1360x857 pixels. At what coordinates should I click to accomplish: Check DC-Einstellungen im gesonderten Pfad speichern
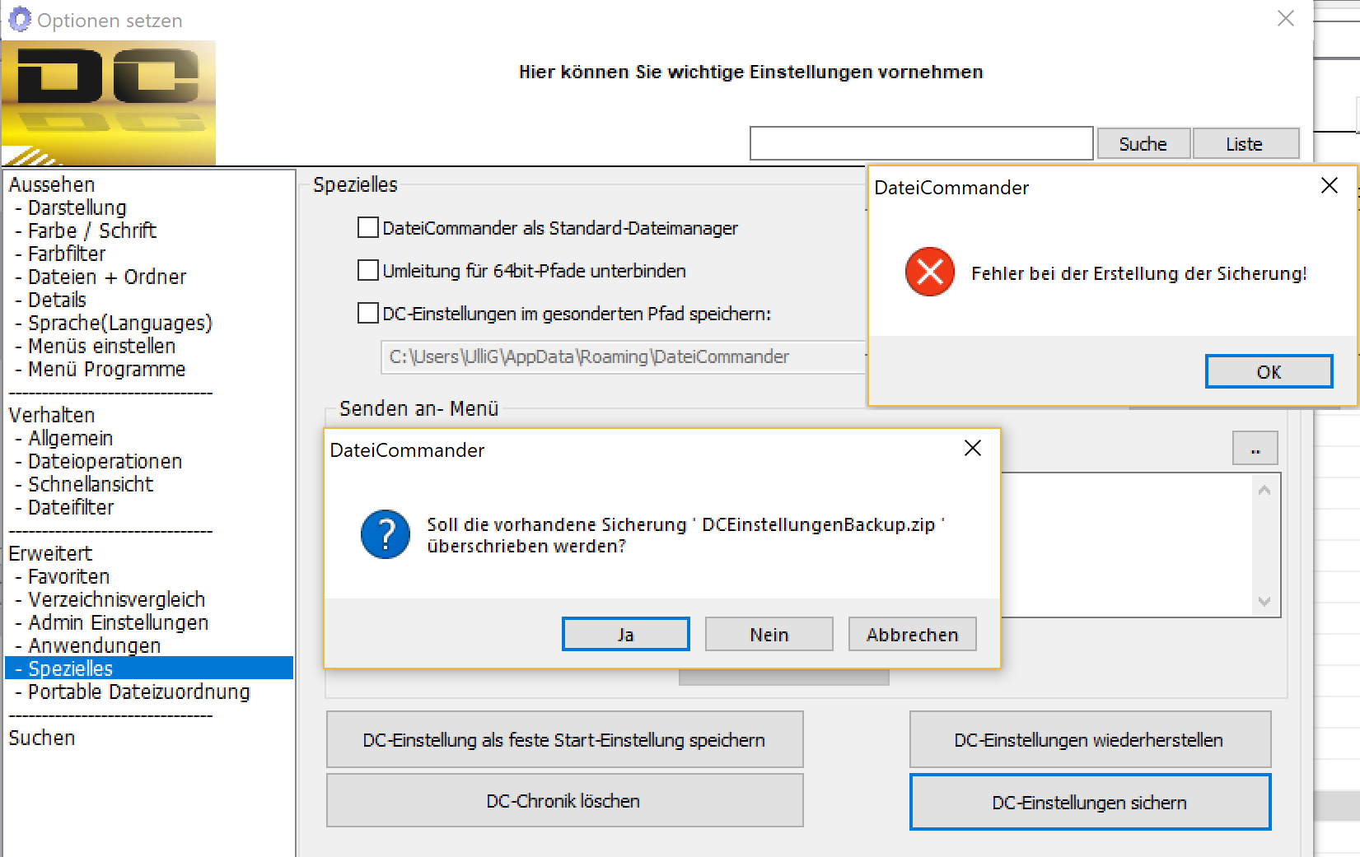368,314
